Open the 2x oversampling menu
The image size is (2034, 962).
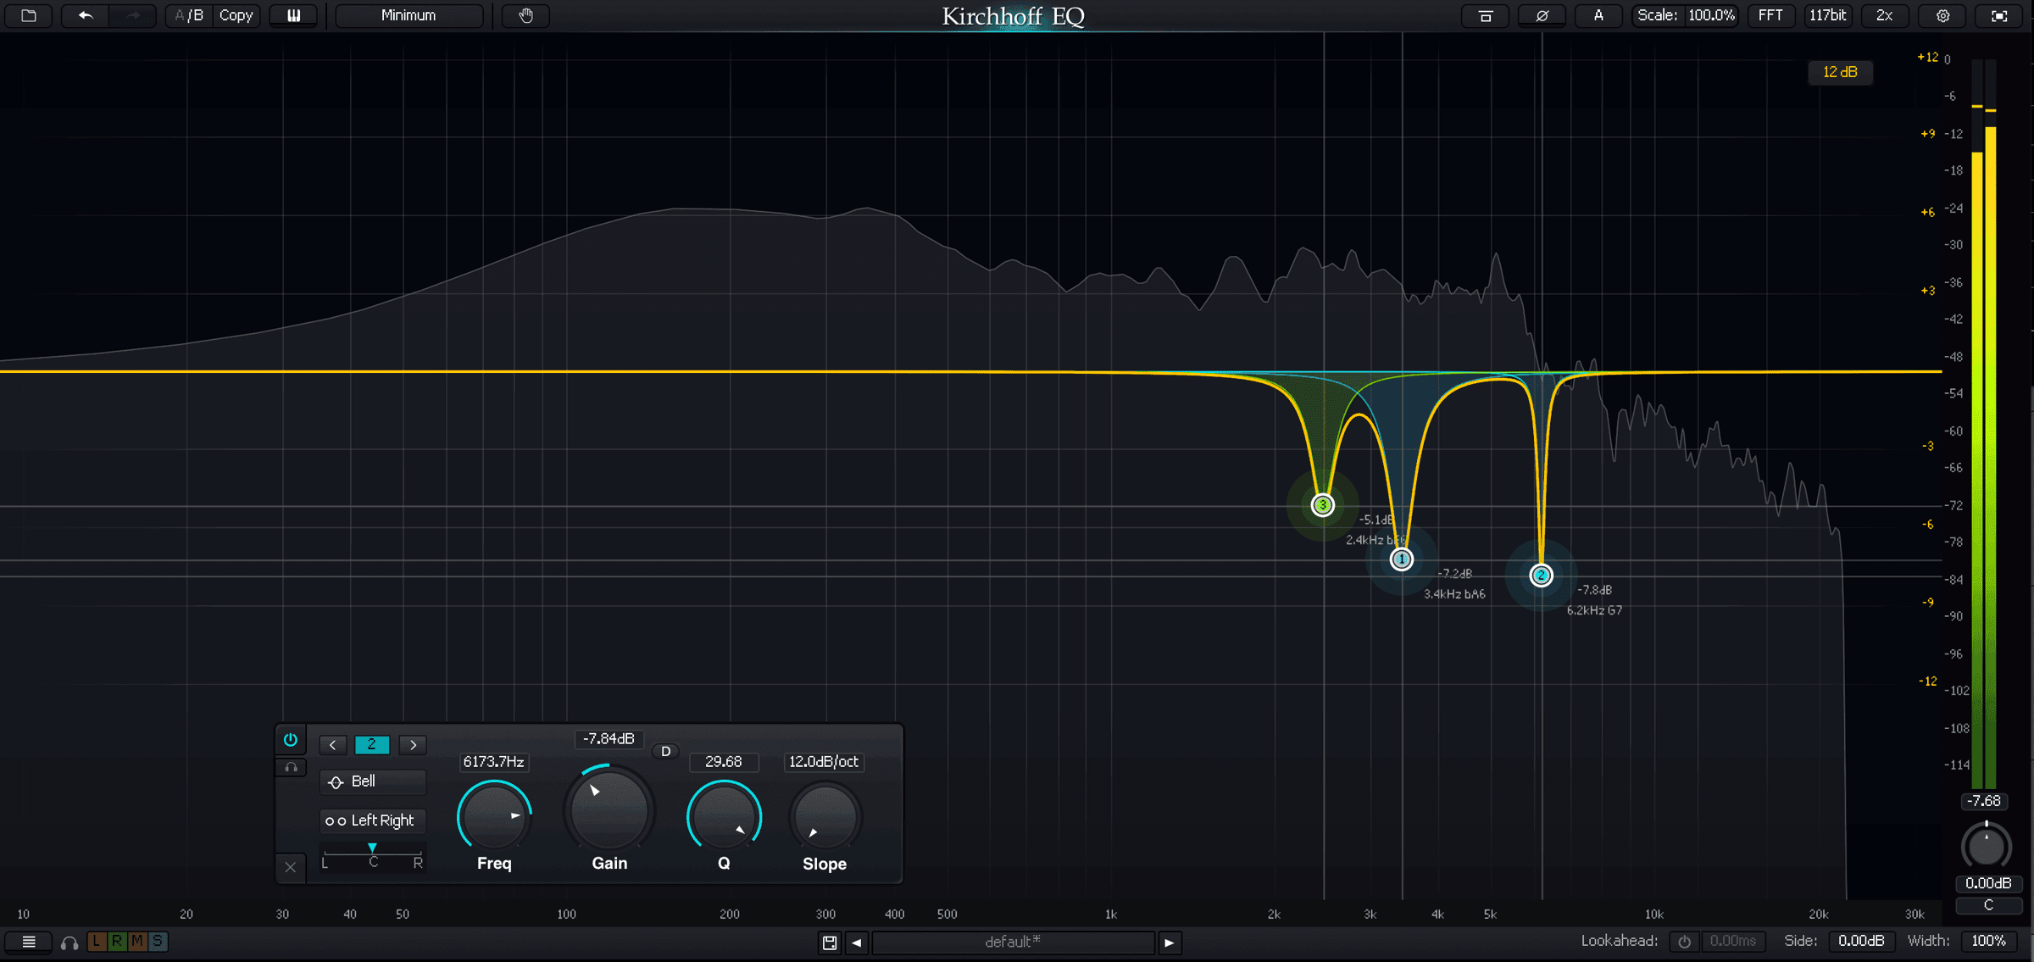click(x=1884, y=15)
